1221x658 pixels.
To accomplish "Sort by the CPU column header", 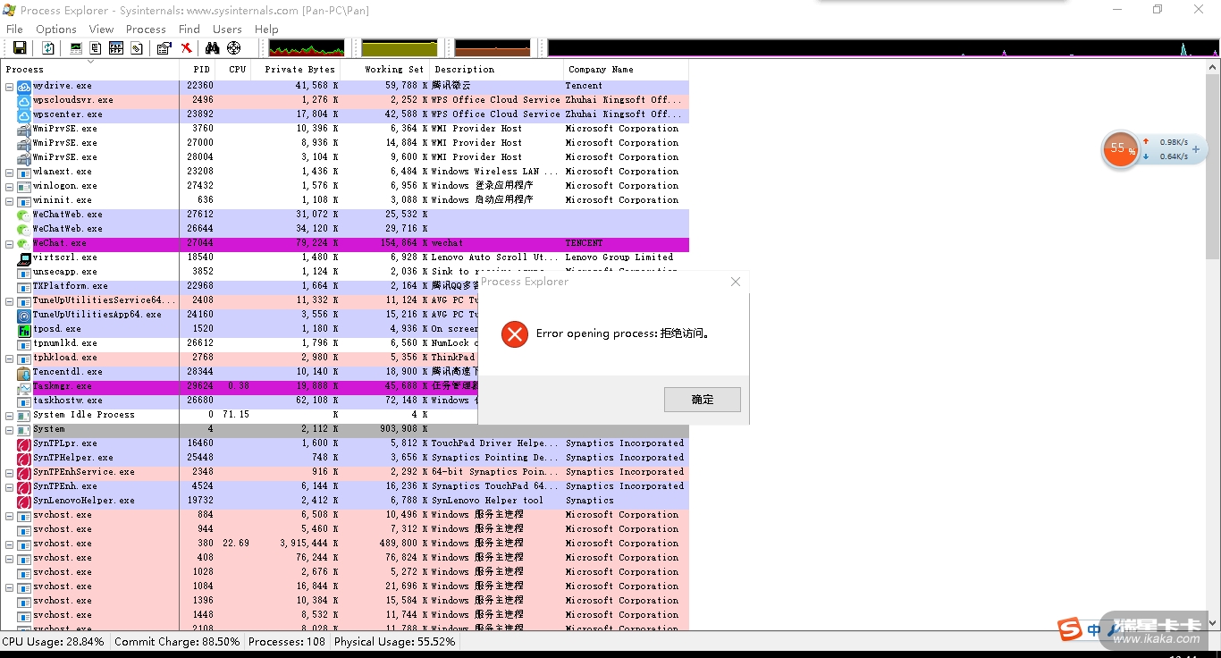I will tap(233, 70).
